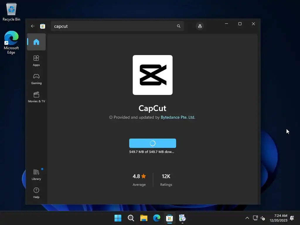Open the Gaming section in the sidebar

point(36,79)
